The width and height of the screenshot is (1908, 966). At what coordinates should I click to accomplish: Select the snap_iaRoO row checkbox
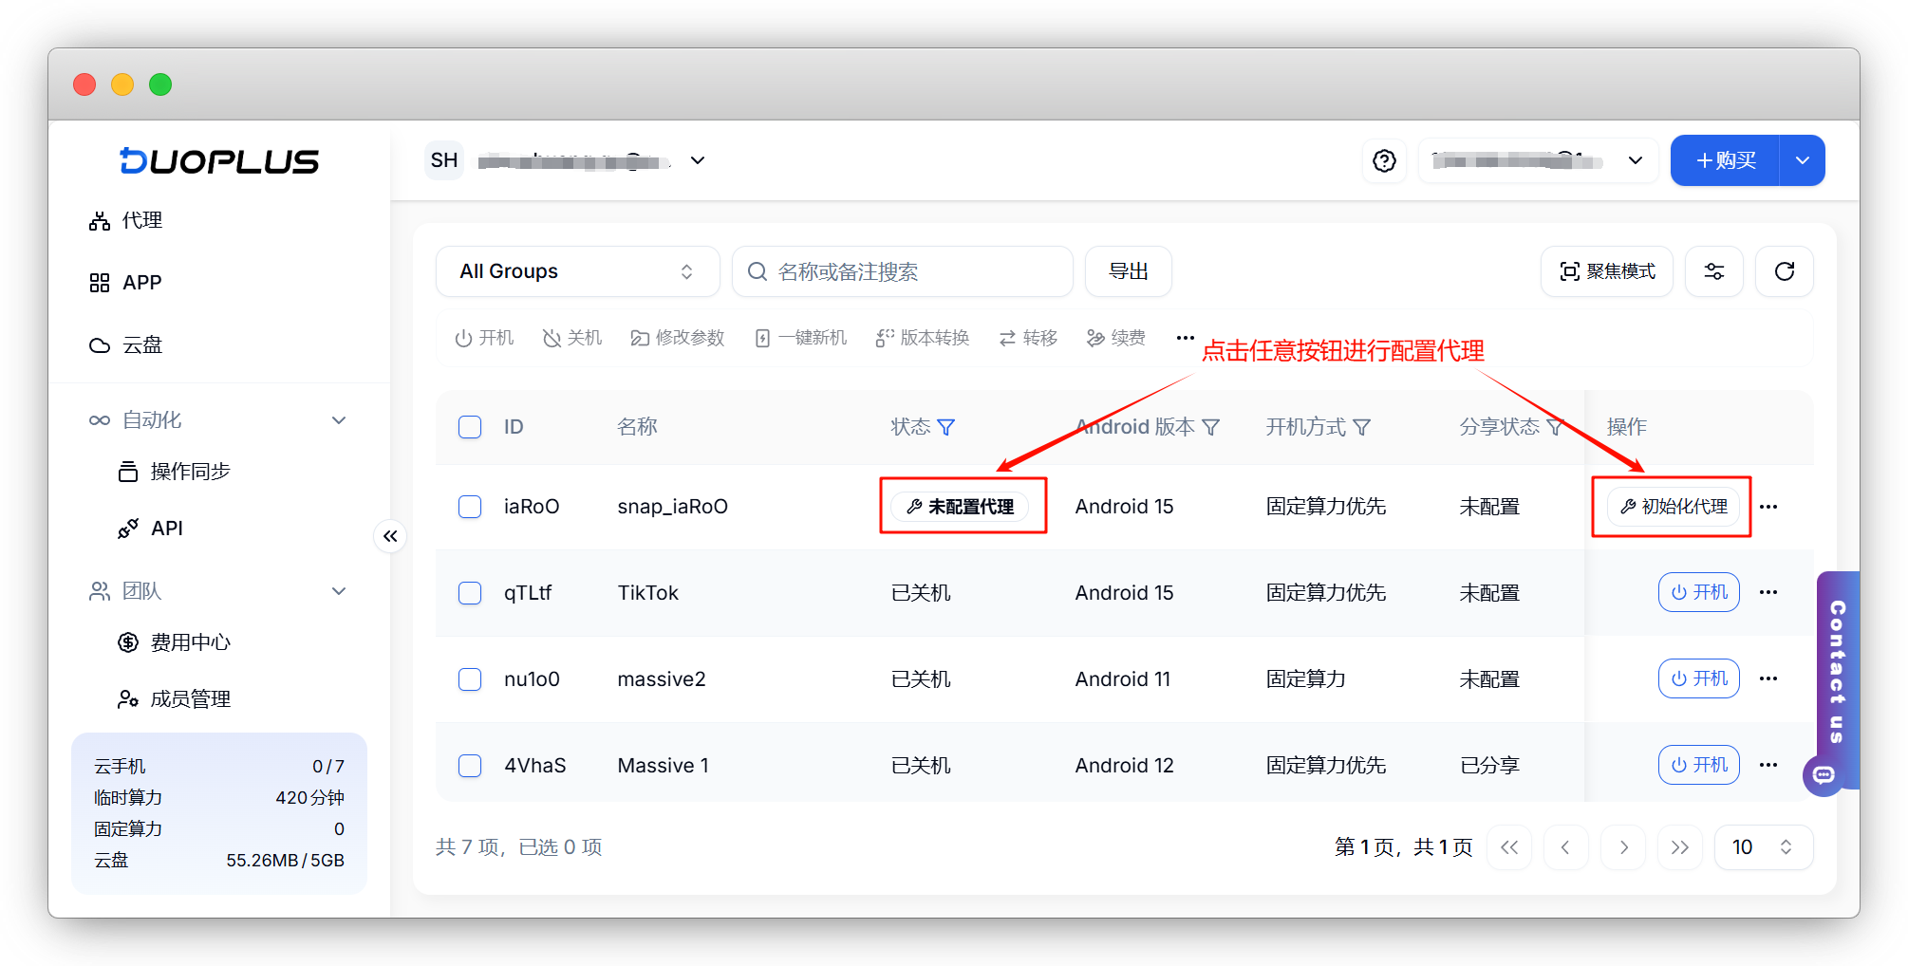pos(470,507)
